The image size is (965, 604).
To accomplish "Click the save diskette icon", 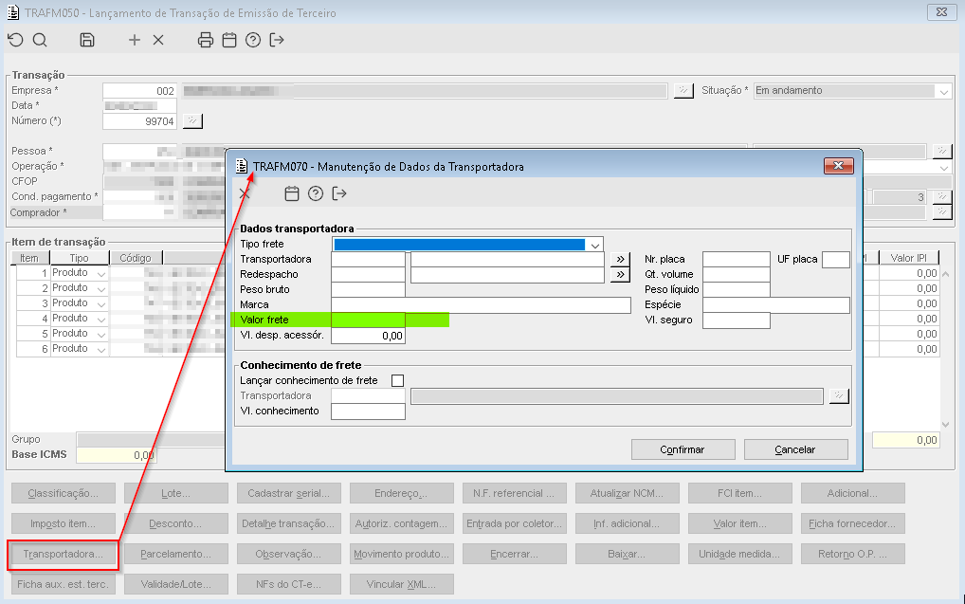I will [87, 40].
